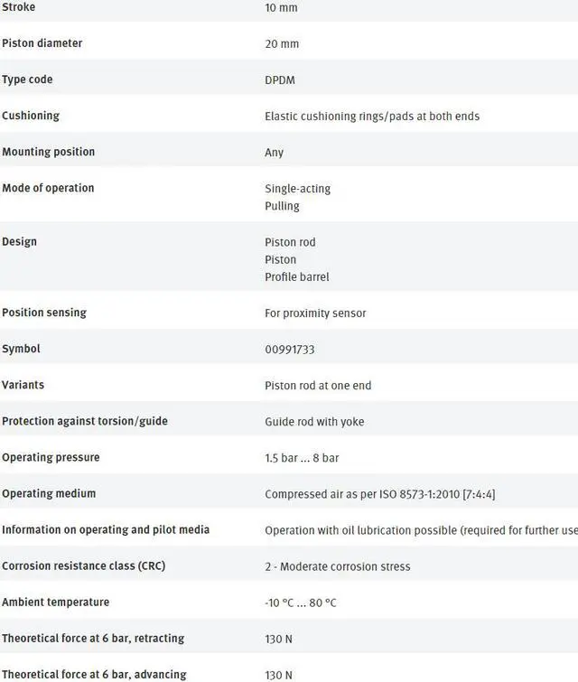
Task: Click the Mounting position label
Action: tap(49, 152)
